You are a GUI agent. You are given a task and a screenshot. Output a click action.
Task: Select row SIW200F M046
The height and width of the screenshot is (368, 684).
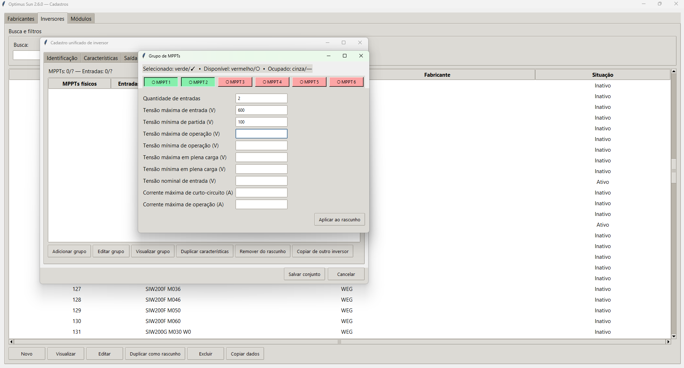point(340,300)
